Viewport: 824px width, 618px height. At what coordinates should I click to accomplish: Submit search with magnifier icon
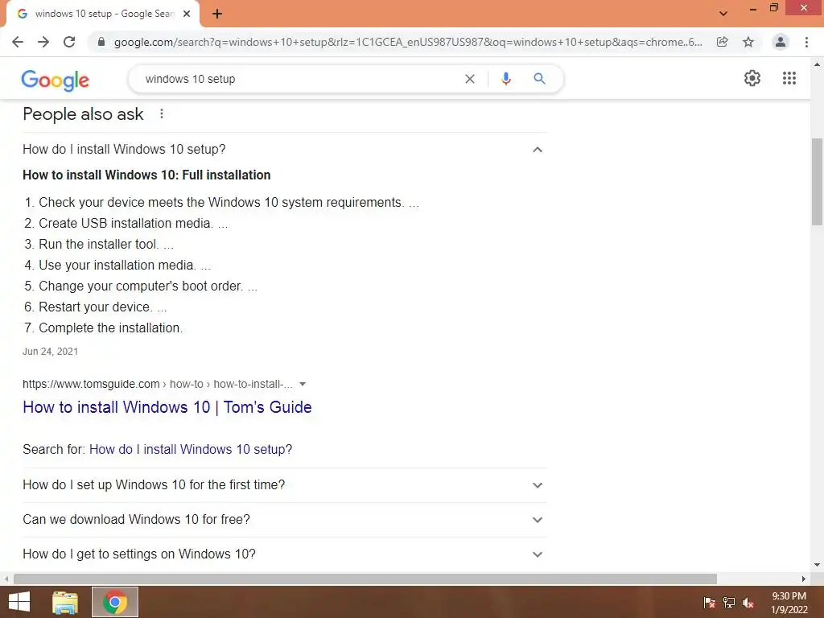(539, 79)
